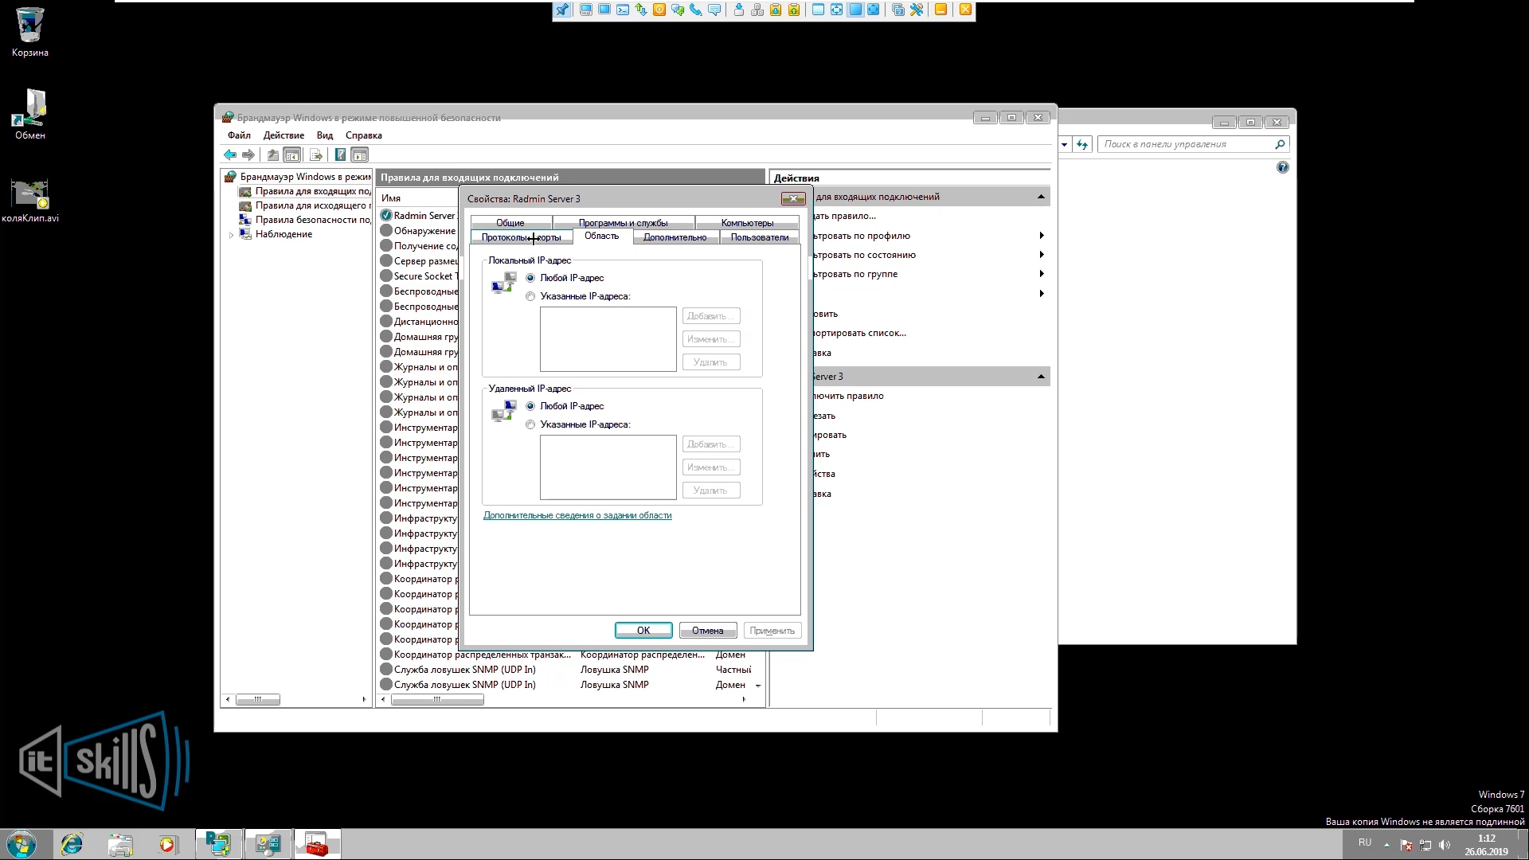Click Отмена to cancel the dialog

point(708,631)
